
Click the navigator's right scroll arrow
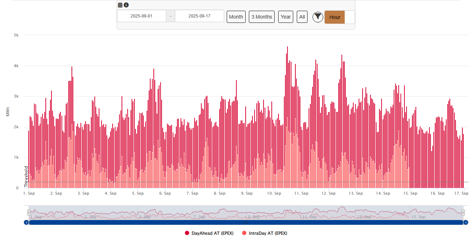pyautogui.click(x=466, y=223)
